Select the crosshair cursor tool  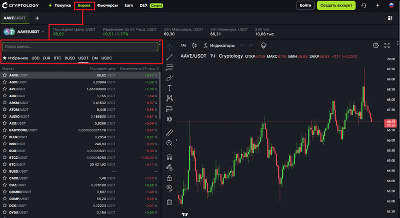pos(169,47)
